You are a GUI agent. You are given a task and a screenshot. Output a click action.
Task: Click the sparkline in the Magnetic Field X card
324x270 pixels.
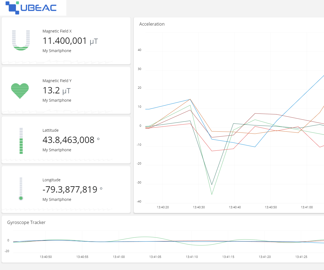point(57,62)
